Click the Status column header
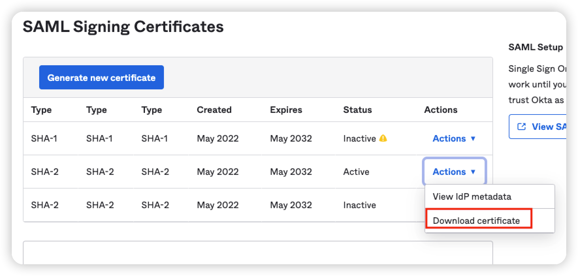The width and height of the screenshot is (578, 276). click(357, 110)
